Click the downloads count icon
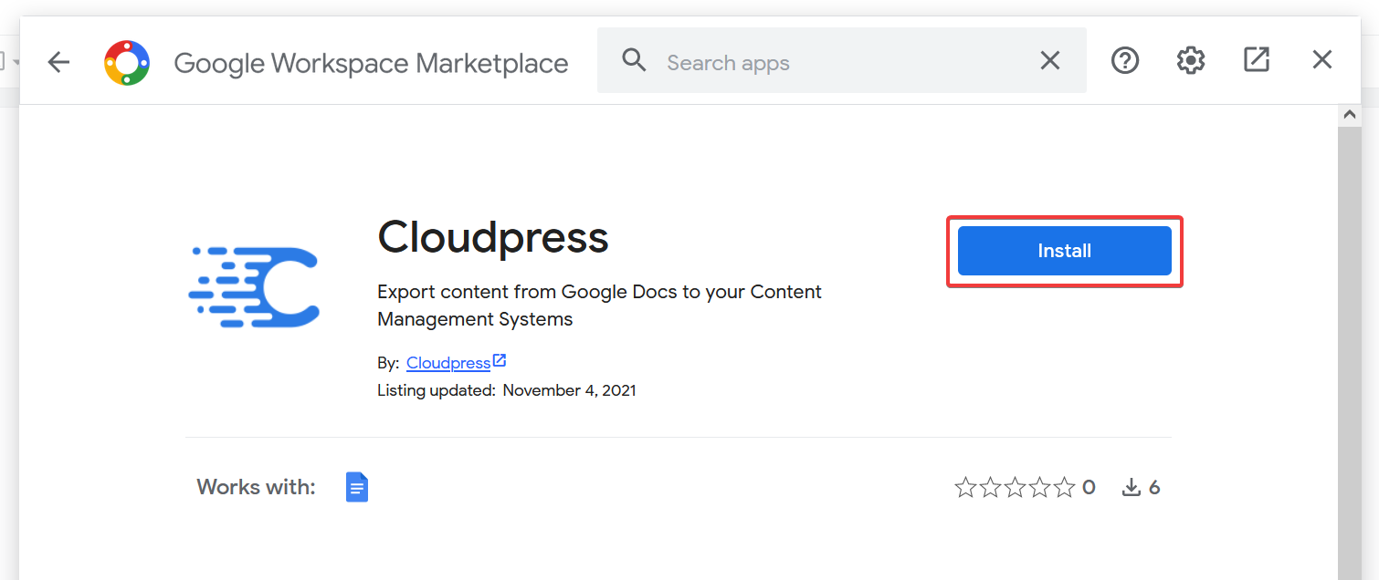Viewport: 1379px width, 580px height. (1132, 488)
